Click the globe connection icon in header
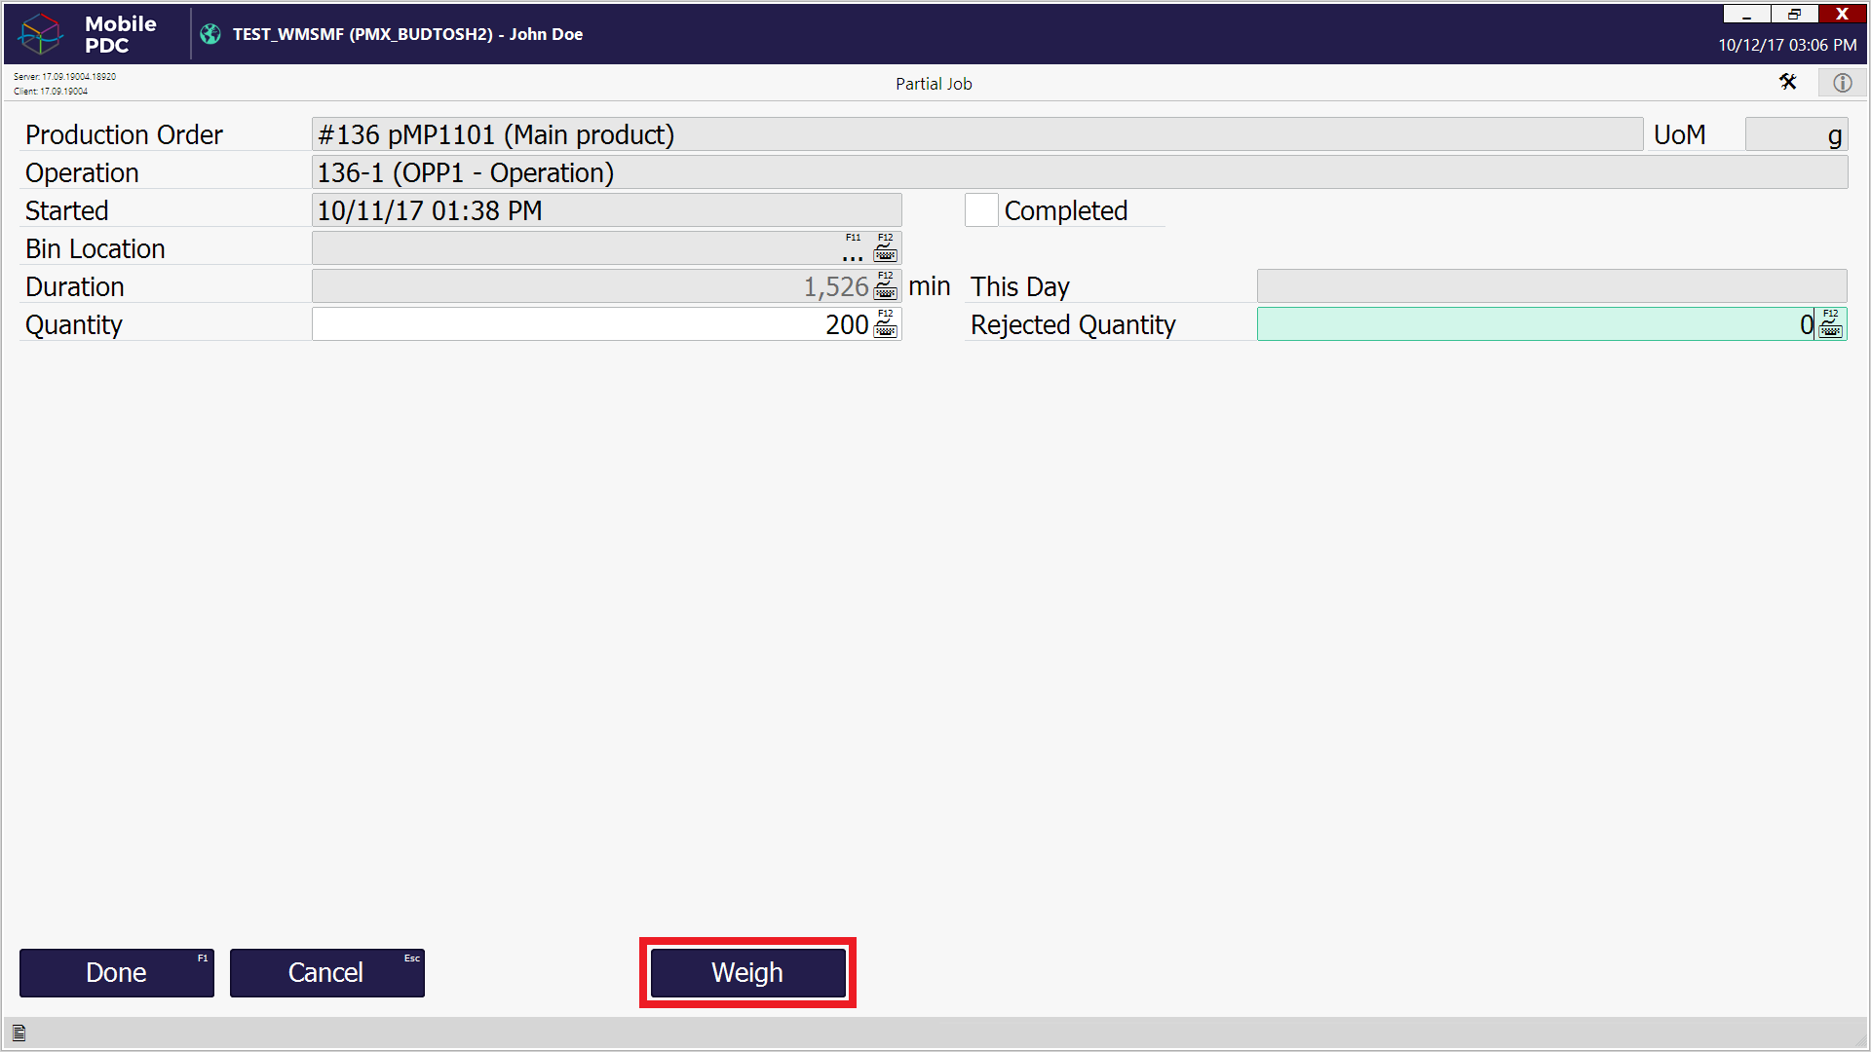 (x=210, y=34)
